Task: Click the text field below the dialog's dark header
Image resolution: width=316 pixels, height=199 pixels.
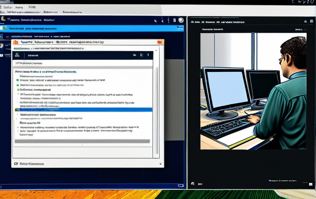Action: (84, 63)
